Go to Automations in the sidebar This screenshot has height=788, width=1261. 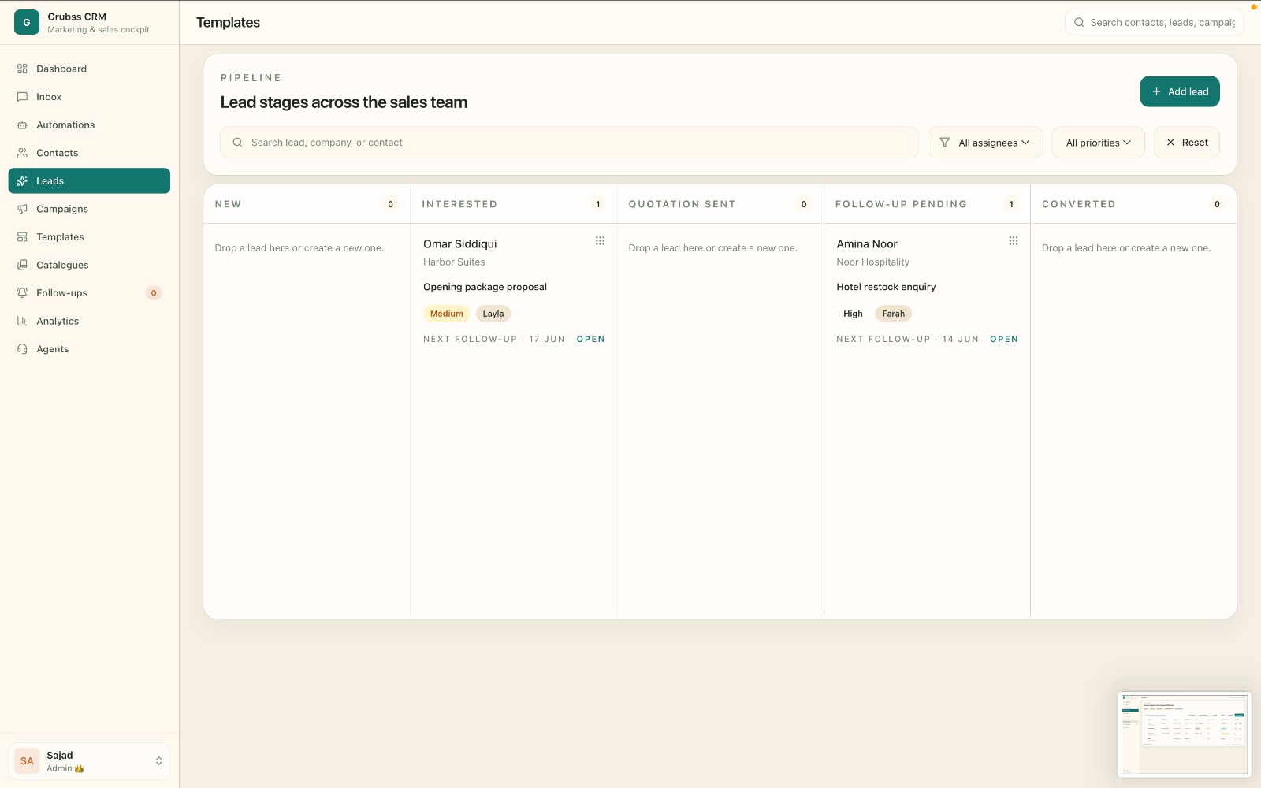(89, 125)
